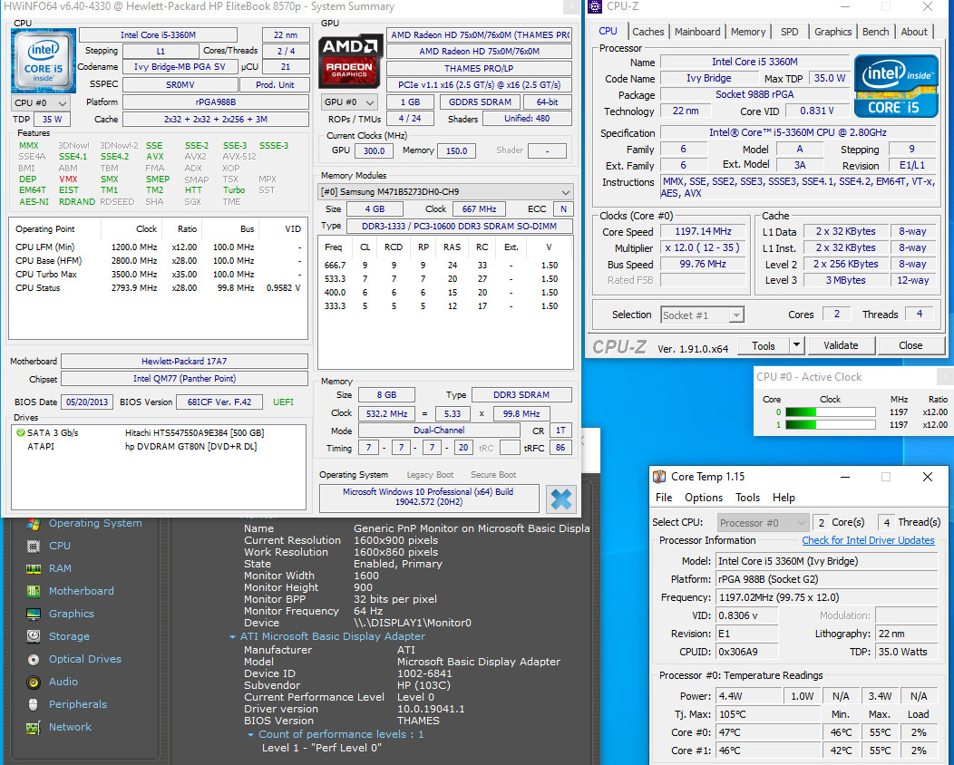Open the File menu in Core Temp
954x765 pixels.
click(664, 498)
